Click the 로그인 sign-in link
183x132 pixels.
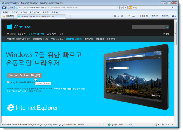pos(166,34)
